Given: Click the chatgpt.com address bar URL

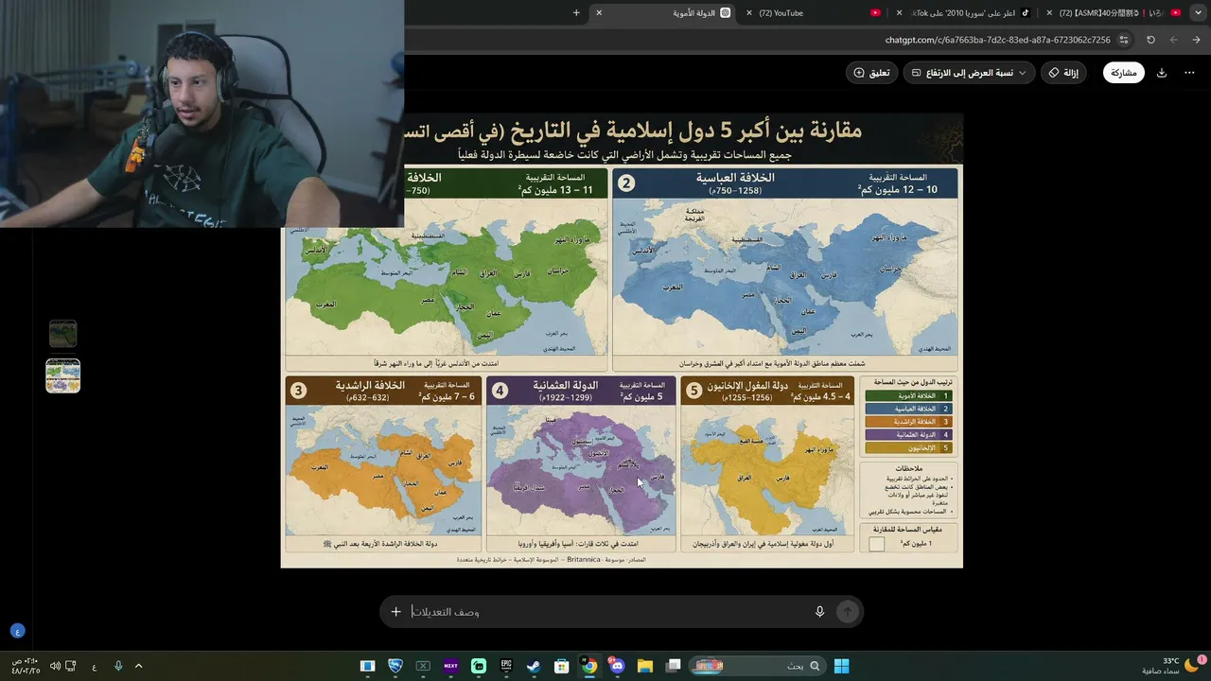Looking at the screenshot, I should click(997, 40).
